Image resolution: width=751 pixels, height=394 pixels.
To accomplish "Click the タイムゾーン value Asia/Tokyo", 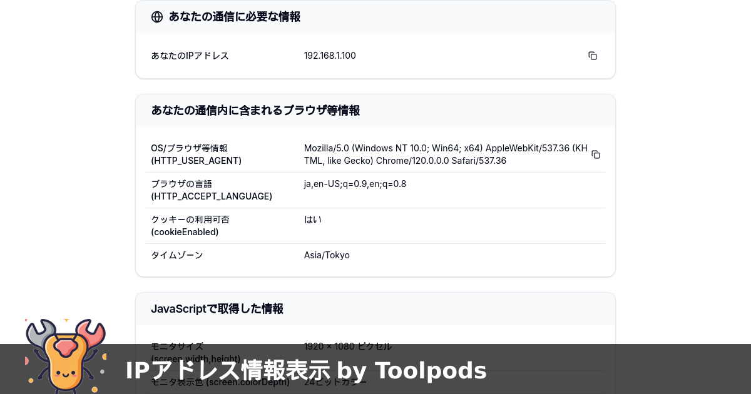I will [327, 255].
